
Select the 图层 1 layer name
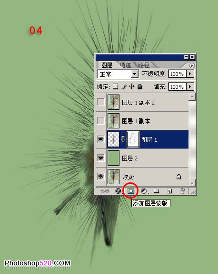[149, 139]
